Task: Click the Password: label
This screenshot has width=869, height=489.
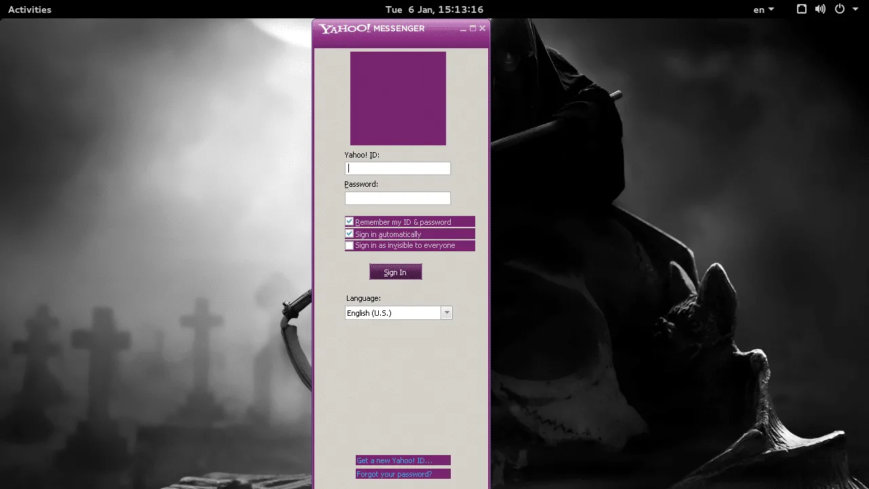Action: click(x=361, y=184)
